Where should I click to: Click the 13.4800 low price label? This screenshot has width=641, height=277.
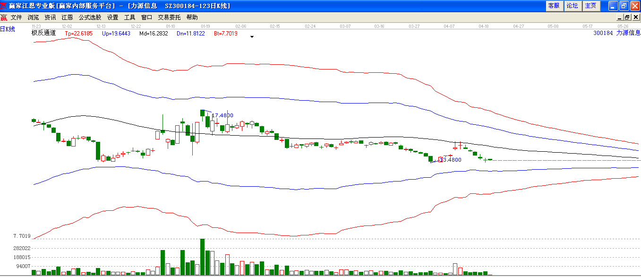pyautogui.click(x=450, y=160)
